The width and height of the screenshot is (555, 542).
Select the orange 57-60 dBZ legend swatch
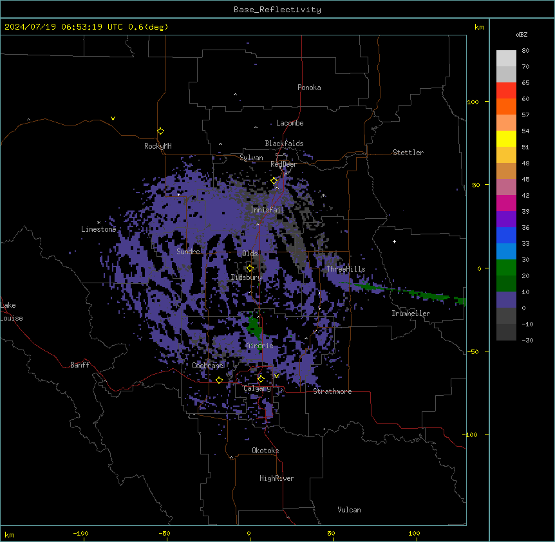pos(506,106)
